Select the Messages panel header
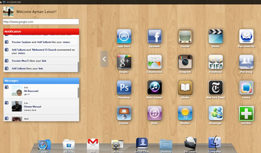This screenshot has width=261, height=153. (x=41, y=81)
